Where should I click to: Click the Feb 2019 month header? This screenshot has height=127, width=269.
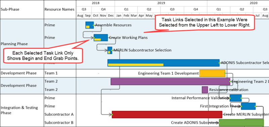coord(126,15)
